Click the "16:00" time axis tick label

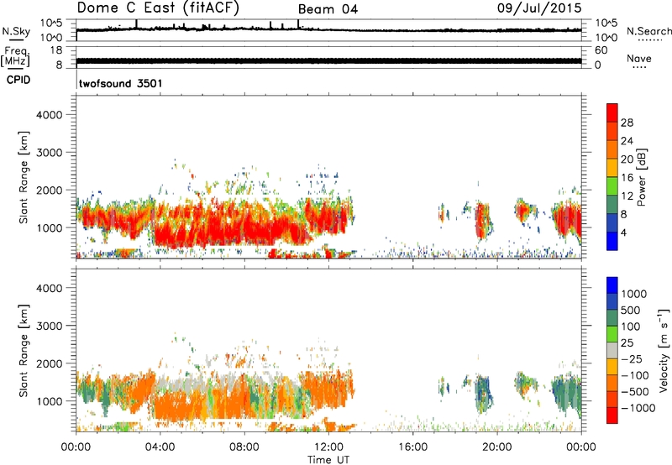click(412, 447)
